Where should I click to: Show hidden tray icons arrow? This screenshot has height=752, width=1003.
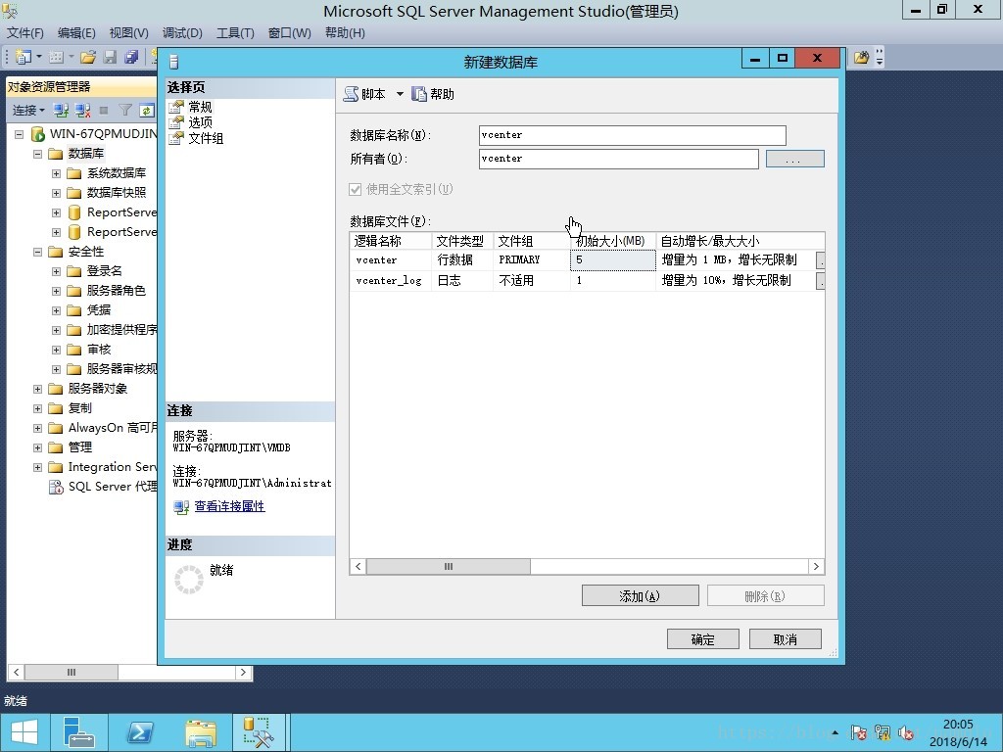836,732
